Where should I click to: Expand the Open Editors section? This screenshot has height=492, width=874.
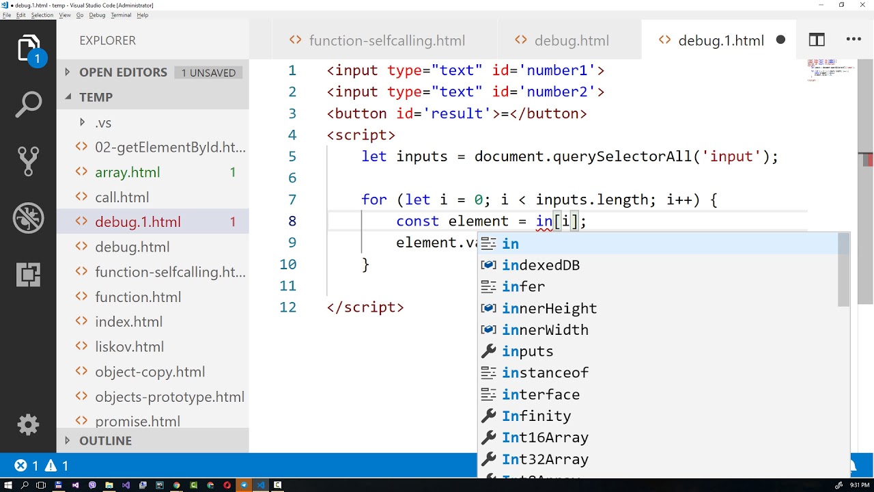click(153, 72)
